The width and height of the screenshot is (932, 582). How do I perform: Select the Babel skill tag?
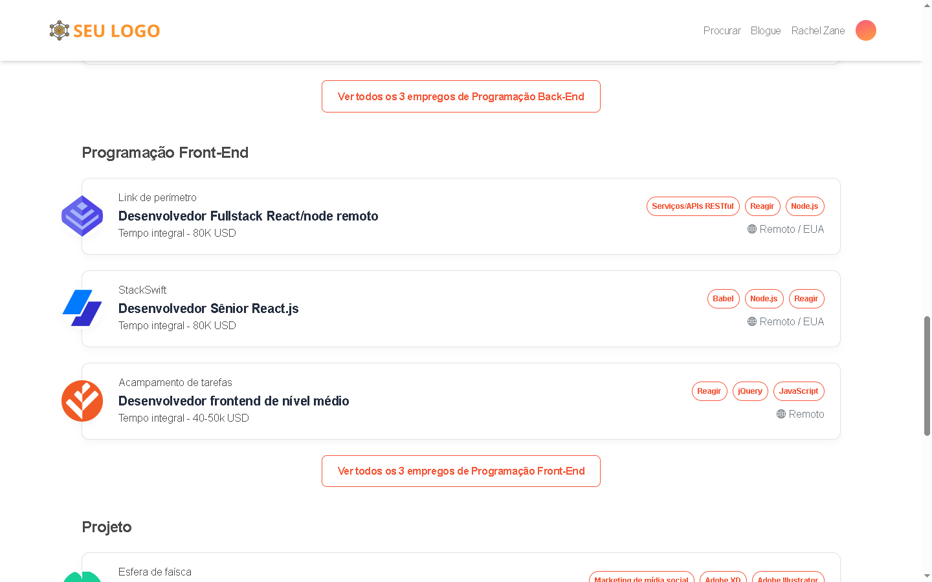tap(723, 299)
